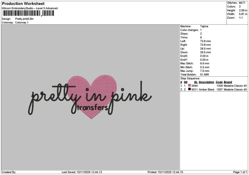This screenshot has width=249, height=175.
Task: Click the Max Jump value '7.0 mm'
Action: point(205,71)
